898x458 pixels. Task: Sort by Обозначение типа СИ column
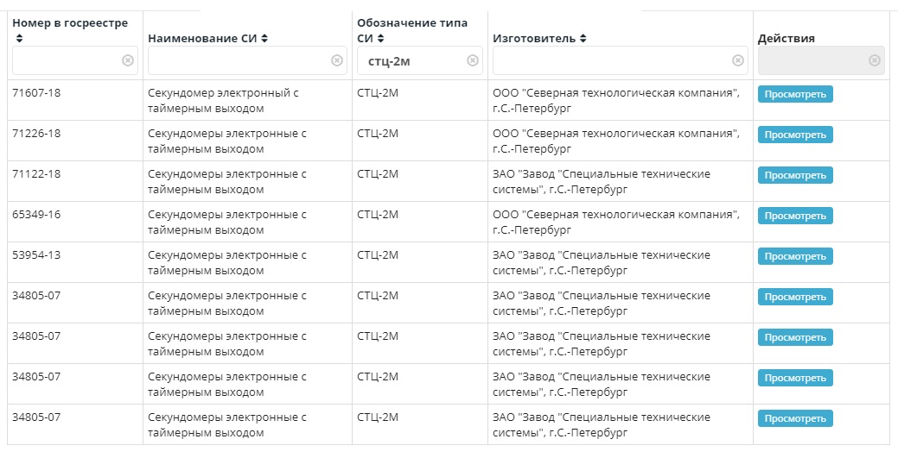point(380,39)
